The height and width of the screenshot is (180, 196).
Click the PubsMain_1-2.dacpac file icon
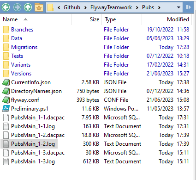6,135
